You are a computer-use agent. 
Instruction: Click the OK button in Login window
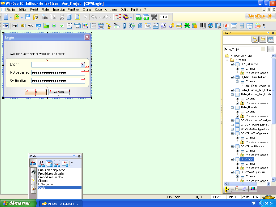click(35, 92)
